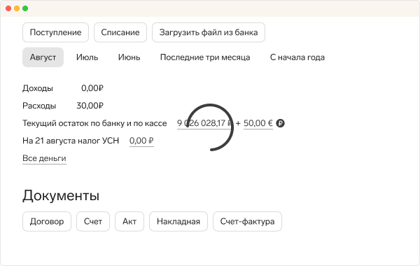Screen dimensions: 420x266
Task: Click the Доходы 0,00₽ value
Action: pyautogui.click(x=92, y=88)
